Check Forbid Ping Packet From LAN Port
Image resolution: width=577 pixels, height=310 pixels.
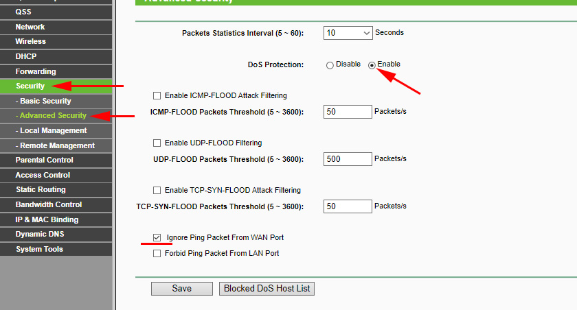(x=157, y=254)
